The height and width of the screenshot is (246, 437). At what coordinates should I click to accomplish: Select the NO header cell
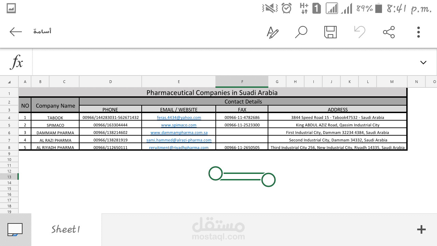25,106
